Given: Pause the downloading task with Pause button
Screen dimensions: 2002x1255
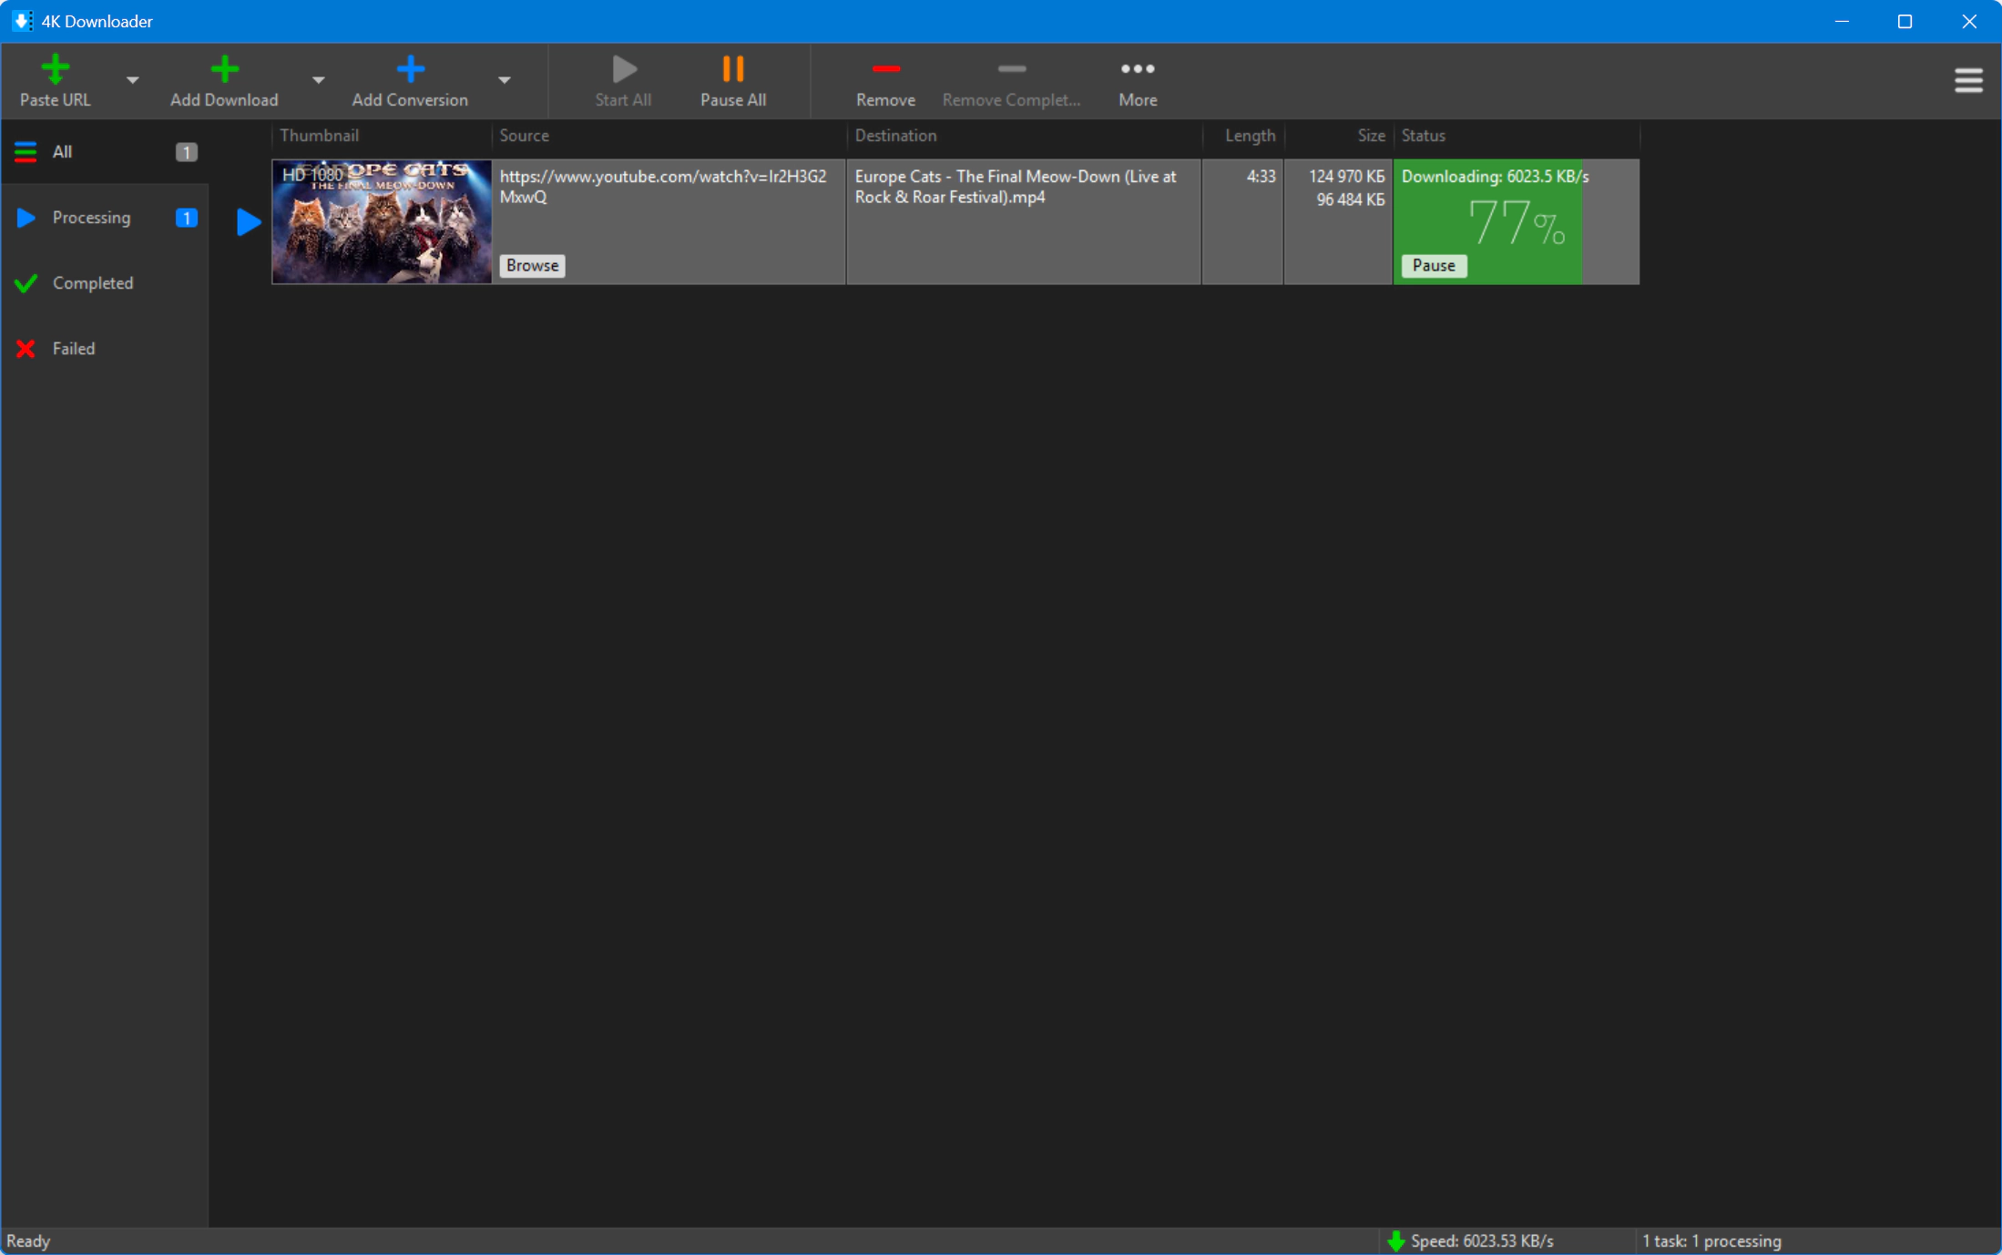Looking at the screenshot, I should tap(1434, 265).
